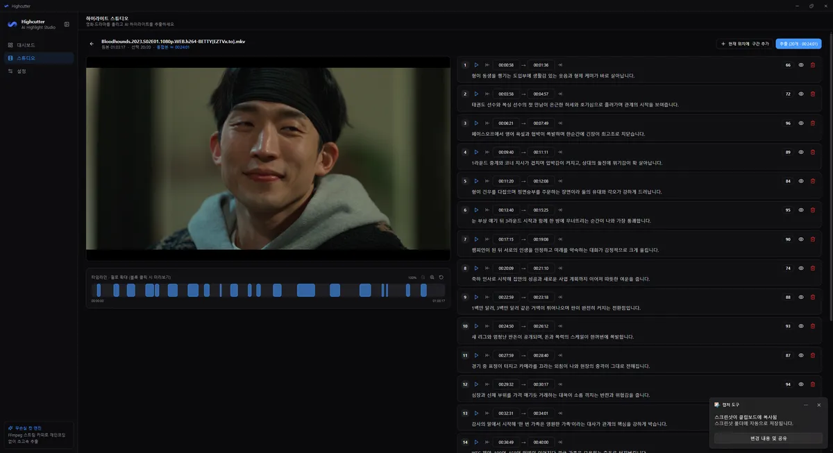The width and height of the screenshot is (833, 453).
Task: Click score 94 on segment 12
Action: 788,384
